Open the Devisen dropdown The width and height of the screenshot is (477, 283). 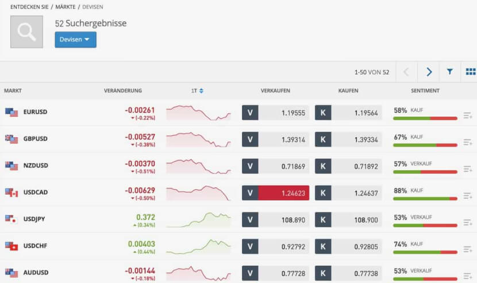(75, 40)
